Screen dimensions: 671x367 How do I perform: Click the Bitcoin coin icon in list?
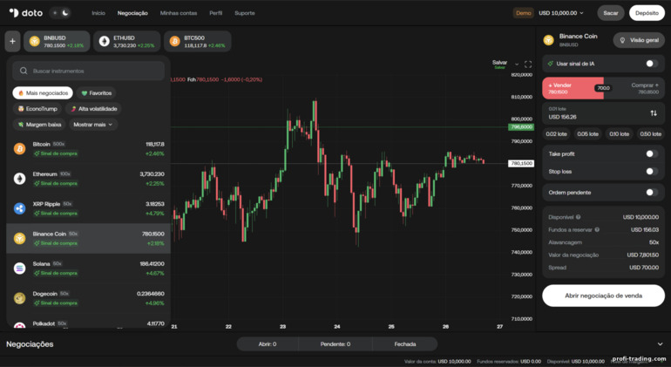[20, 148]
